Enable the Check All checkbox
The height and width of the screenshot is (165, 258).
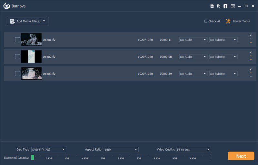coord(206,21)
